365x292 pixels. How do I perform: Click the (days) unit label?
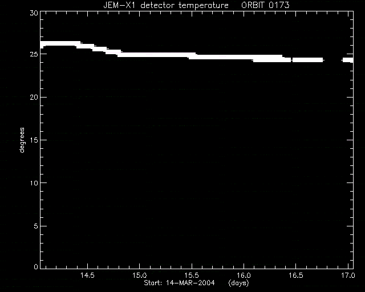pyautogui.click(x=239, y=283)
